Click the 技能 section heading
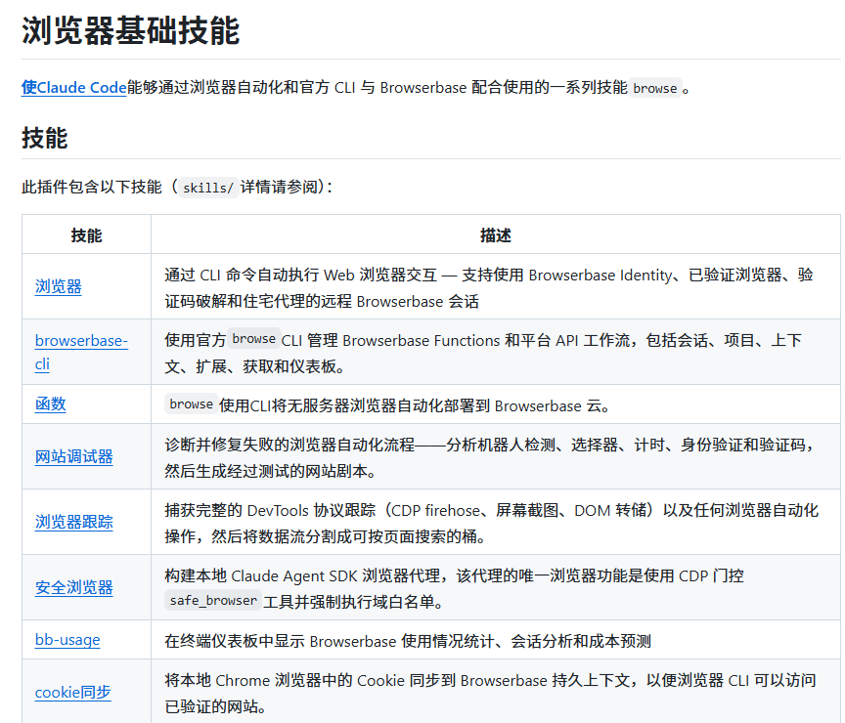This screenshot has width=845, height=723. pyautogui.click(x=44, y=138)
